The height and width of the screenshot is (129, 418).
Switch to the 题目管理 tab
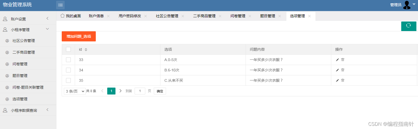click(268, 16)
